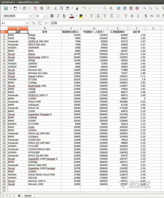Image resolution: width=164 pixels, height=198 pixels.
Task: Click the Delete Rows icon
Action: click(x=131, y=8)
